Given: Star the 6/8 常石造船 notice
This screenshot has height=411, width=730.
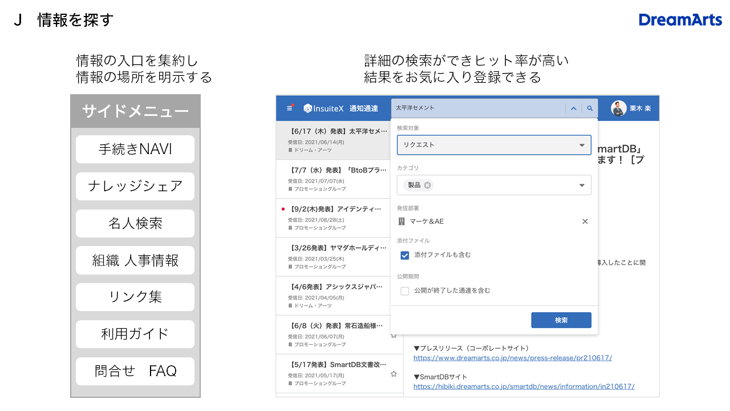Looking at the screenshot, I should pyautogui.click(x=394, y=335).
